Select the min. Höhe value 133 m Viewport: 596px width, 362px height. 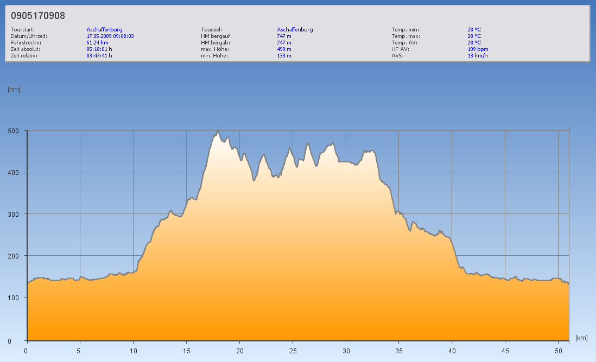[x=284, y=56]
